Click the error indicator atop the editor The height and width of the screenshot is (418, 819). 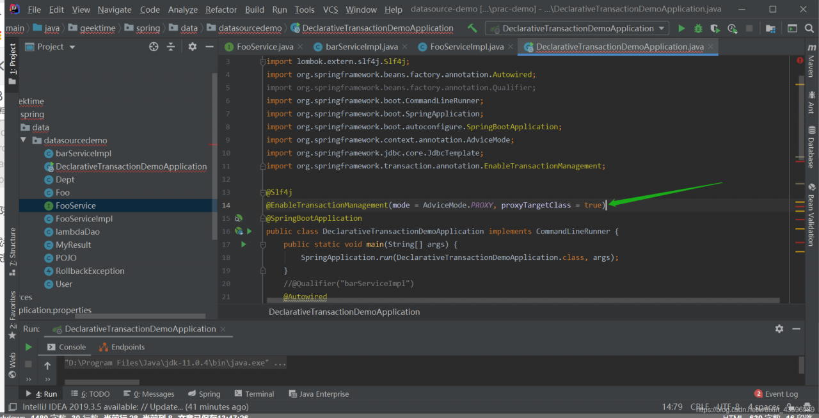(x=800, y=60)
